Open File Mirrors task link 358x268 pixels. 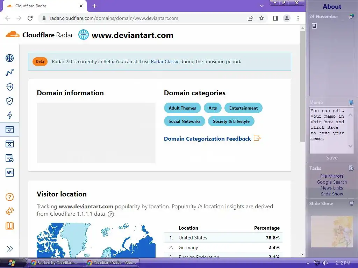click(332, 176)
